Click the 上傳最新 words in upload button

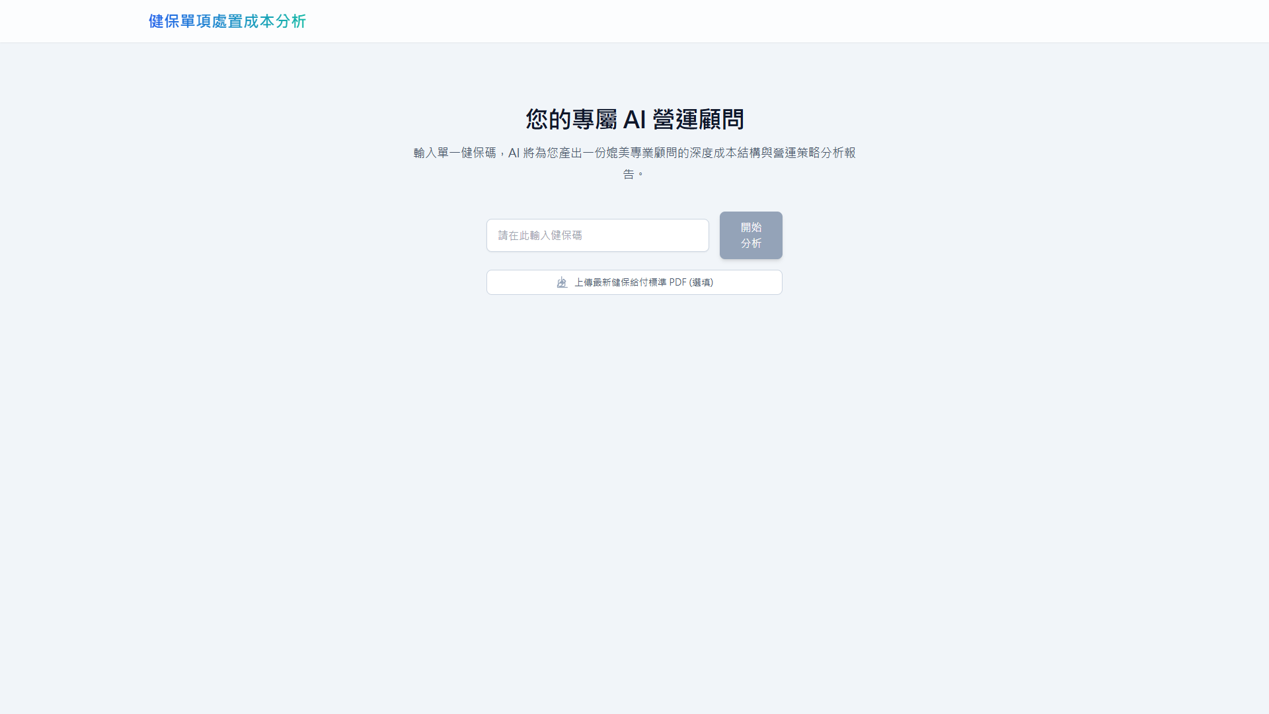coord(592,282)
